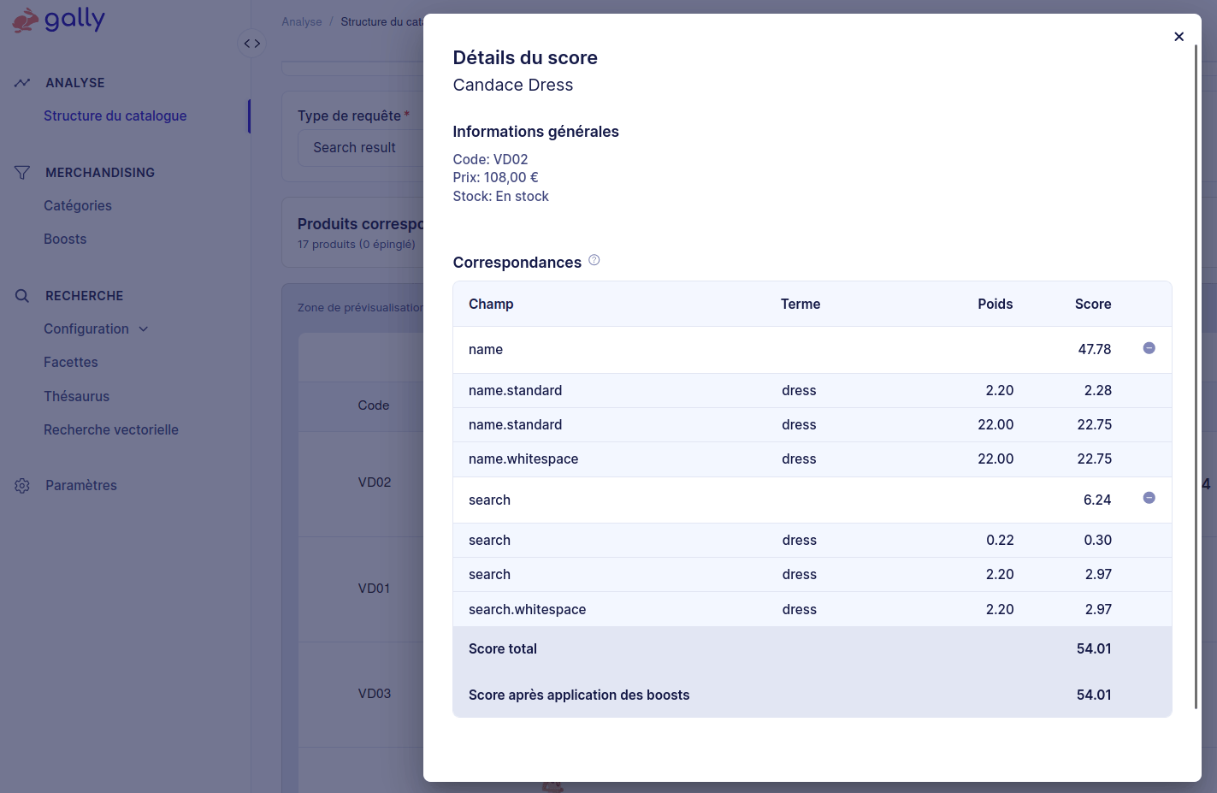1217x793 pixels.
Task: Click the Recherche magnifier icon
Action: (22, 296)
